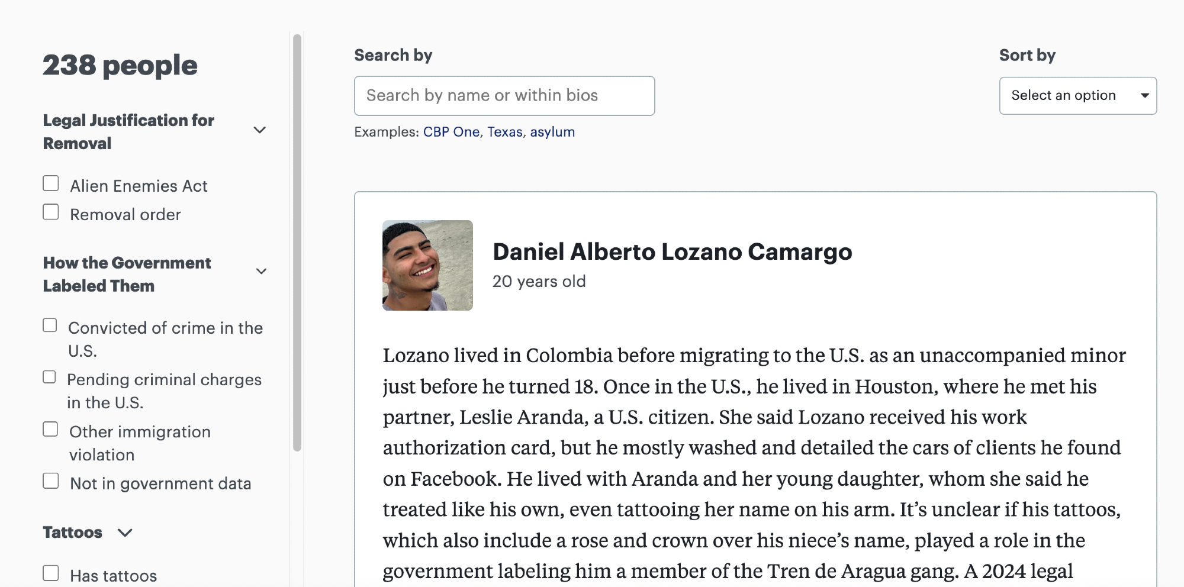Check the Alien Enemies Act filter
Screen dimensions: 1184x587
tap(51, 184)
